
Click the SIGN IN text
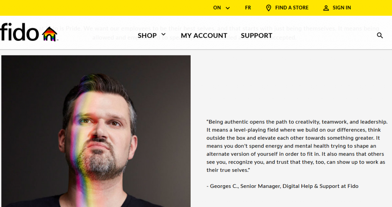[x=342, y=8]
